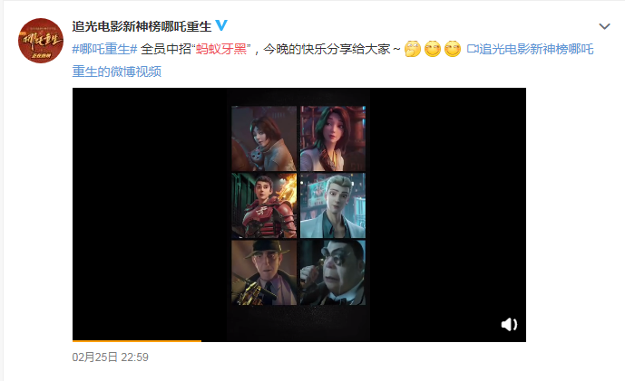Select the blond man in the white suit portrait
The width and height of the screenshot is (625, 381).
click(333, 205)
